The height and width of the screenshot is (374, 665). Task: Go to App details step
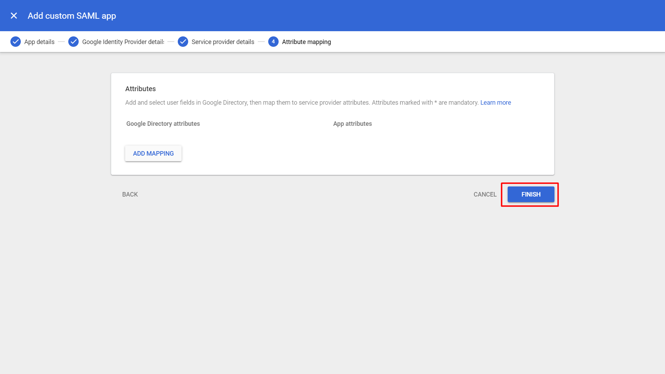39,42
